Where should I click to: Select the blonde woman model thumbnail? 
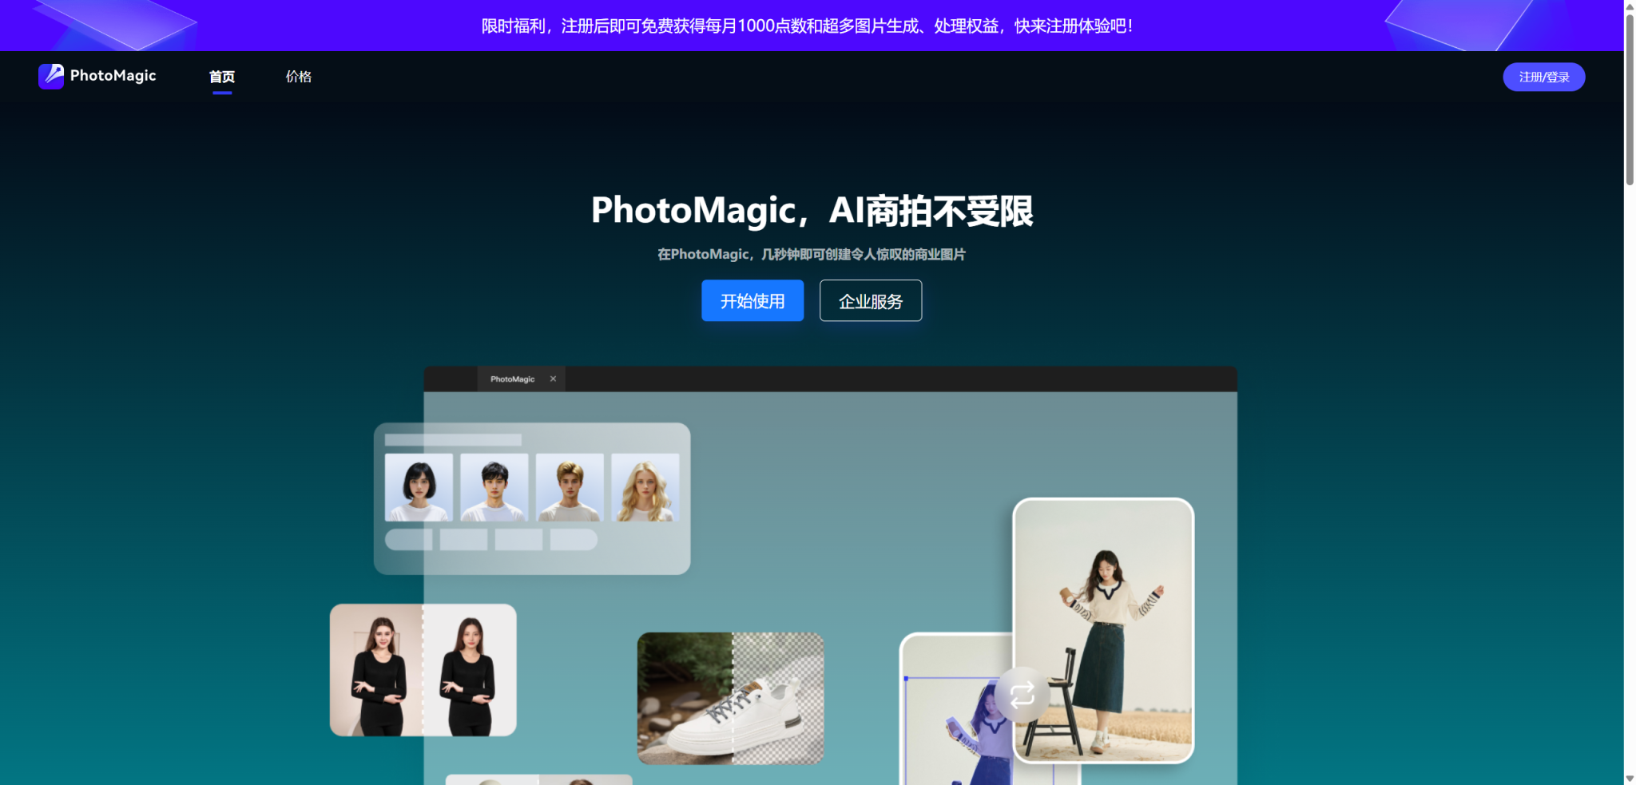coord(645,487)
